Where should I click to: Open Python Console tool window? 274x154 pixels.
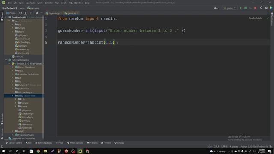coord(75,143)
